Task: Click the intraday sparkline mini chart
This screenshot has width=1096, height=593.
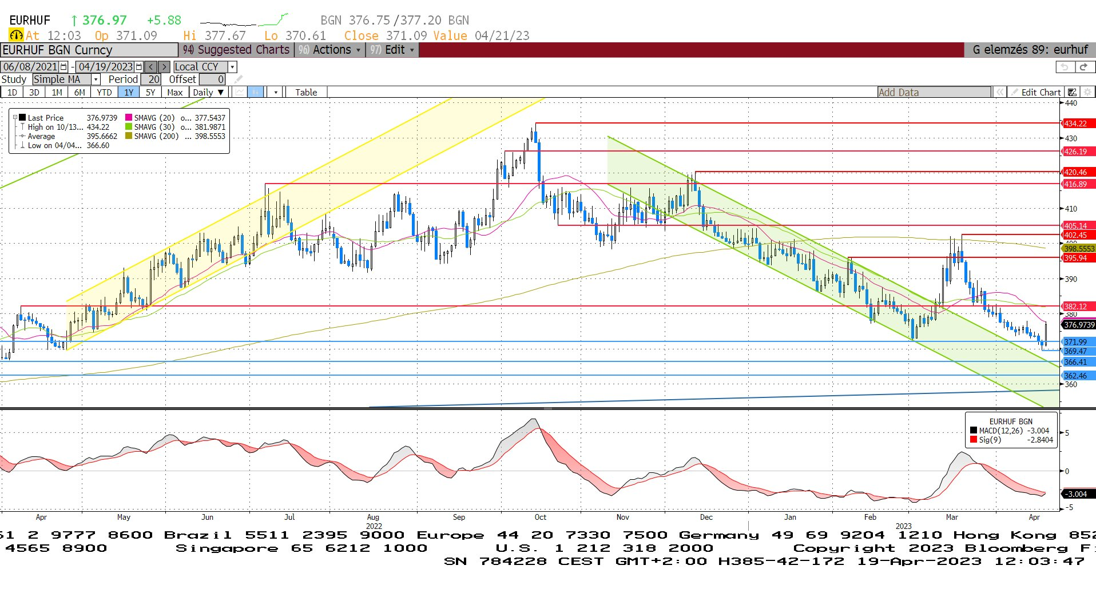Action: pyautogui.click(x=244, y=21)
